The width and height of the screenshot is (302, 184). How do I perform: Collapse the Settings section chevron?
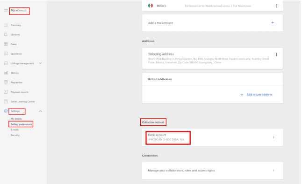41,111
